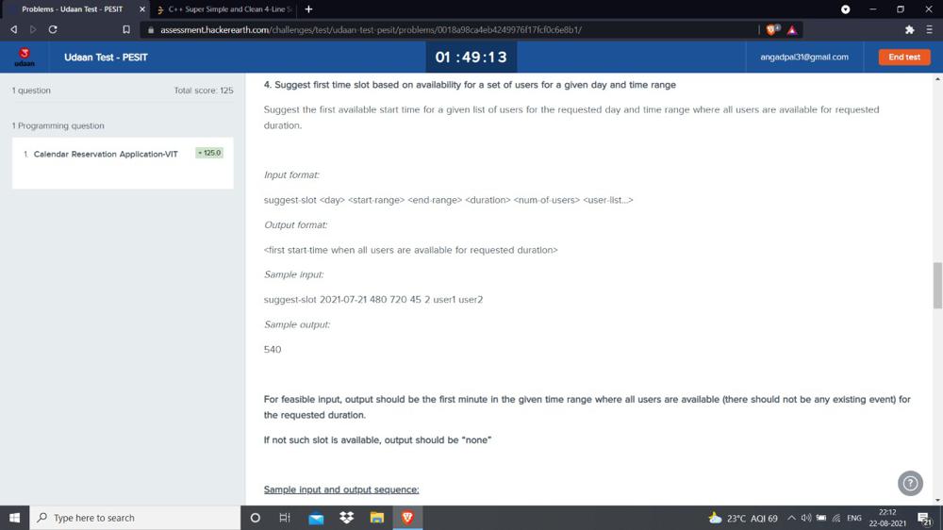Screen dimensions: 943x530
Task: Click the 01:49:13 countdown timer
Action: point(471,58)
